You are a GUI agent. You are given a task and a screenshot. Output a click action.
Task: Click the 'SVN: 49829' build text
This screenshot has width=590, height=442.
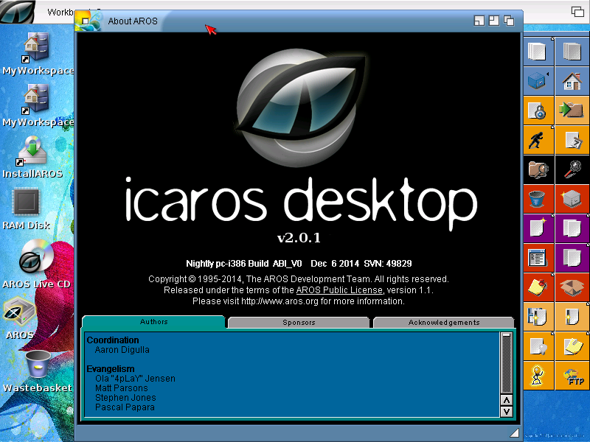(388, 264)
